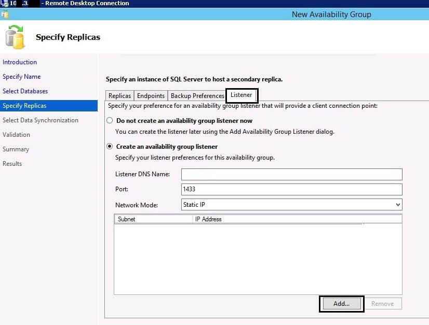Select the highlighted Specify Replicas step
This screenshot has width=429, height=325.
(x=24, y=106)
